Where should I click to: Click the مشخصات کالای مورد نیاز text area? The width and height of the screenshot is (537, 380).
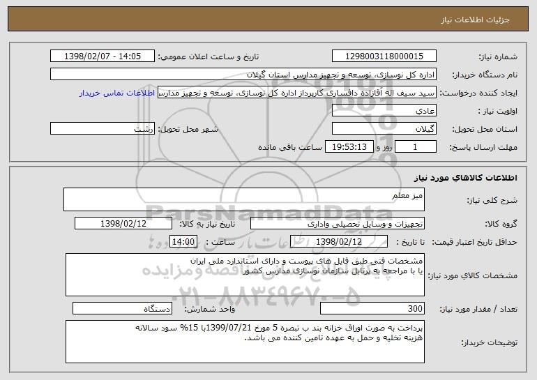245,275
